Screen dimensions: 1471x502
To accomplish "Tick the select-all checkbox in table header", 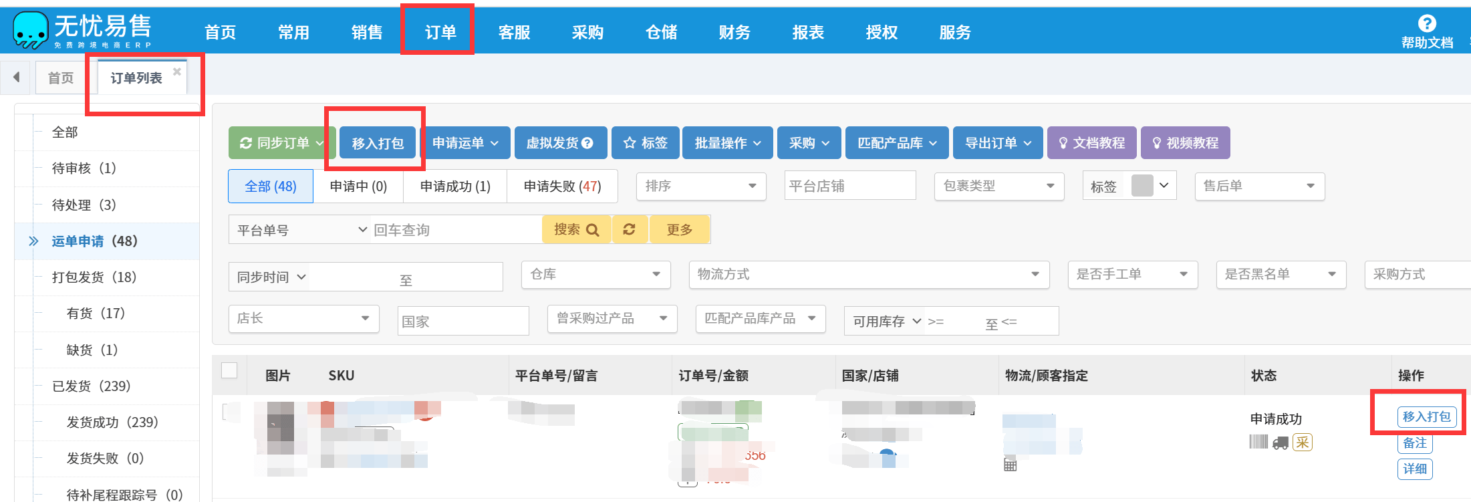I will pos(229,370).
